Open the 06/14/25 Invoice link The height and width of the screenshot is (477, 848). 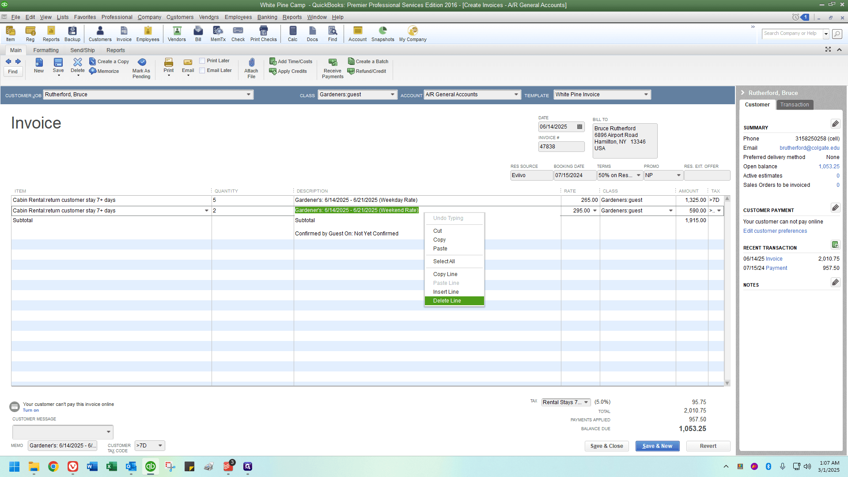pyautogui.click(x=774, y=259)
